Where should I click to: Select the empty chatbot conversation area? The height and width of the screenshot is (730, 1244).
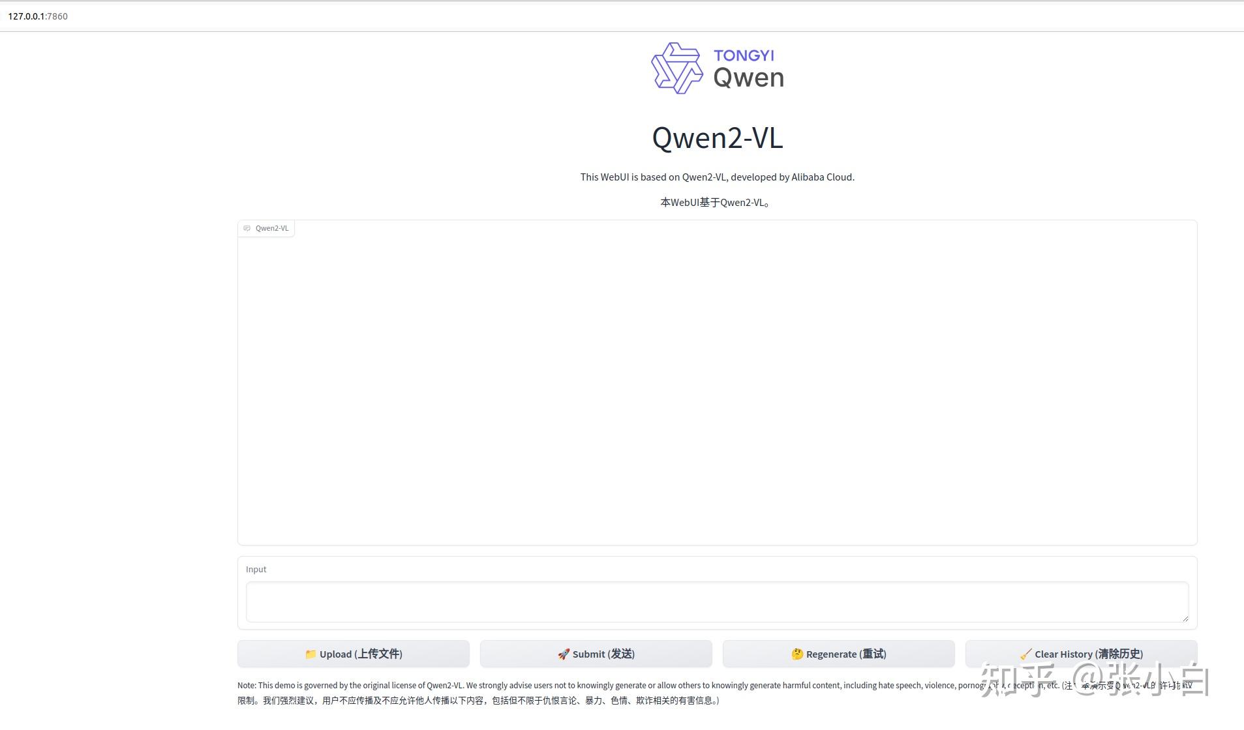717,385
